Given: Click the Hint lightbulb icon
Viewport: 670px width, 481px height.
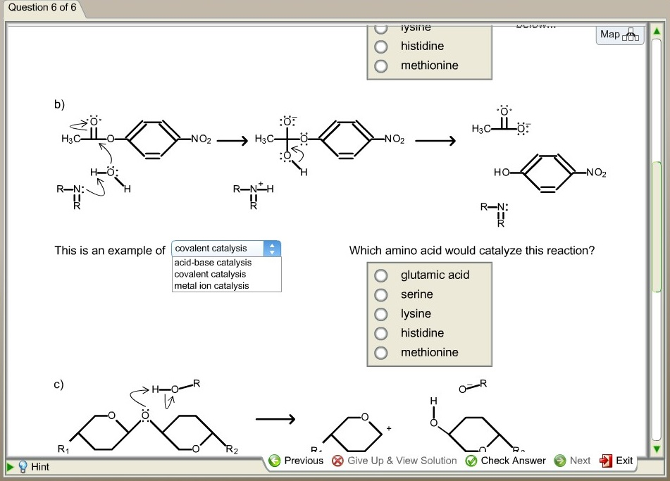Looking at the screenshot, I should 23,466.
